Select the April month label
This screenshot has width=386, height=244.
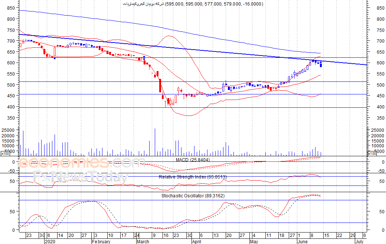click(x=197, y=241)
